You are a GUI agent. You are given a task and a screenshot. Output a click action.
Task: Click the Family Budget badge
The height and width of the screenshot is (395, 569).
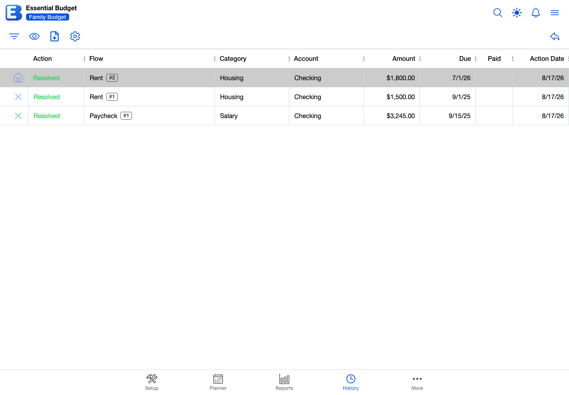(x=47, y=17)
